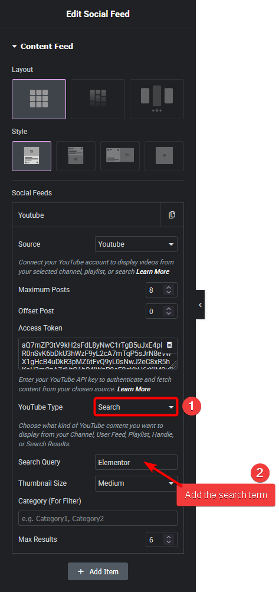Duplicate the Youtube feed item
Image resolution: width=279 pixels, height=592 pixels.
[x=172, y=215]
